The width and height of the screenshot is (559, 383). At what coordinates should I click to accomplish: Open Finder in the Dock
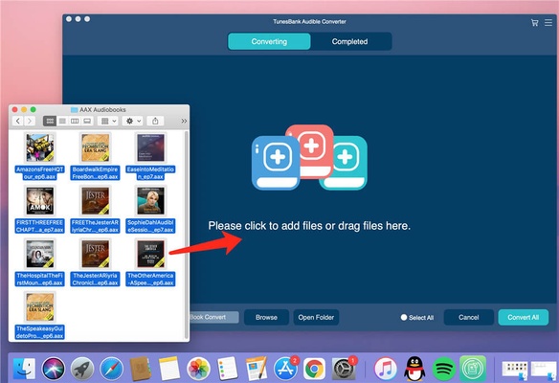click(x=24, y=369)
